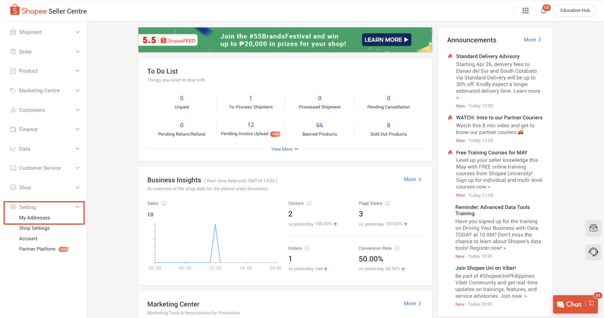Pop out the Chat window icon
Screen dimensions: 604x318
[591, 304]
